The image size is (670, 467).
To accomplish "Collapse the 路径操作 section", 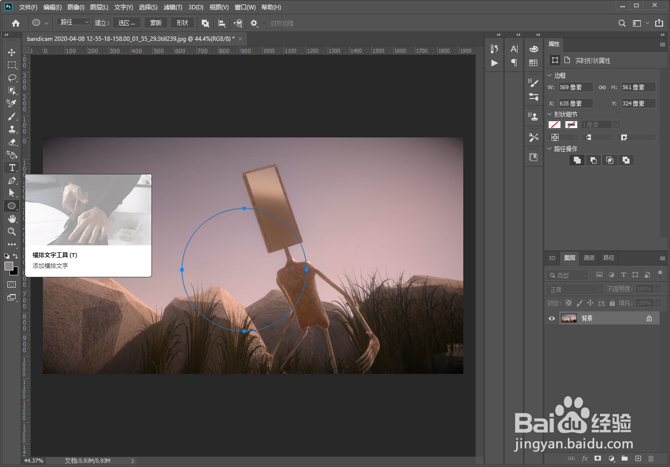I will pos(550,149).
